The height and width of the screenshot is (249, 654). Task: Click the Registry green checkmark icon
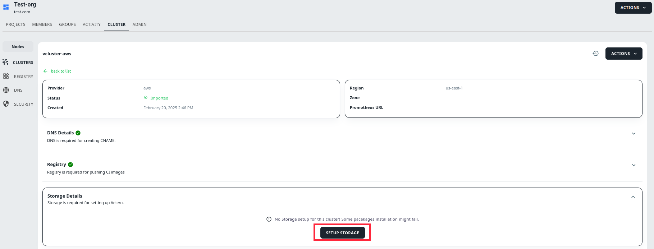(70, 165)
